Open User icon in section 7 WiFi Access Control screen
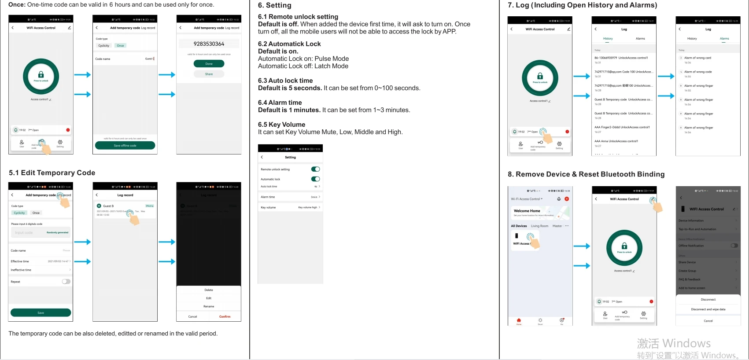The height and width of the screenshot is (360, 749). (521, 145)
